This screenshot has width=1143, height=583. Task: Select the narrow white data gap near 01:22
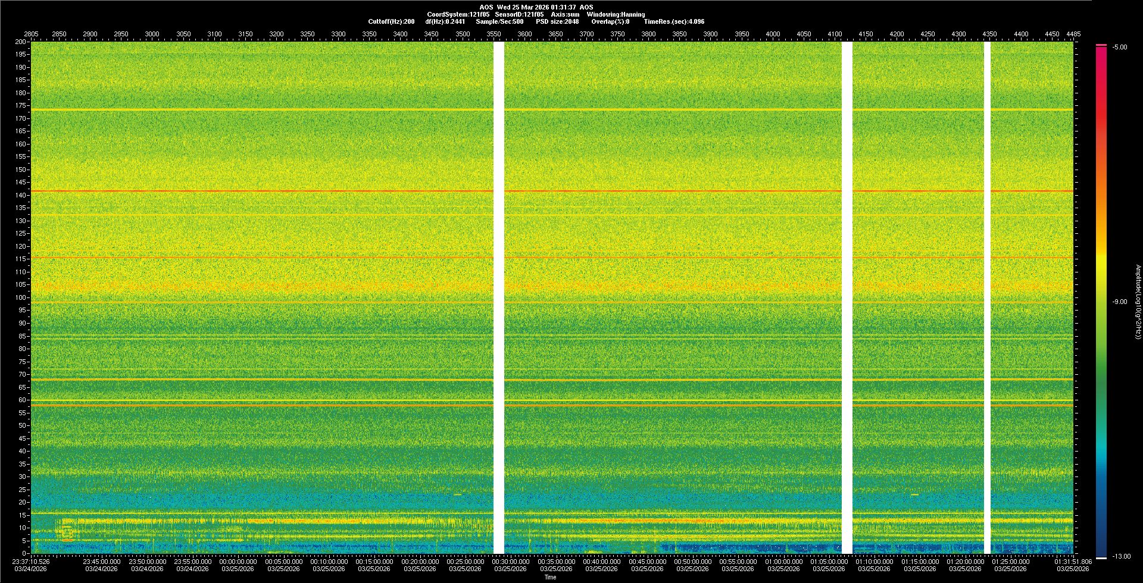click(x=987, y=297)
